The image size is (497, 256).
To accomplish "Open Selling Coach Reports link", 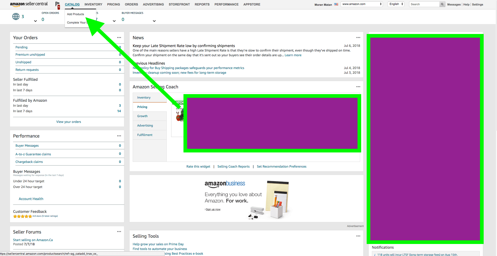I will 233,167.
